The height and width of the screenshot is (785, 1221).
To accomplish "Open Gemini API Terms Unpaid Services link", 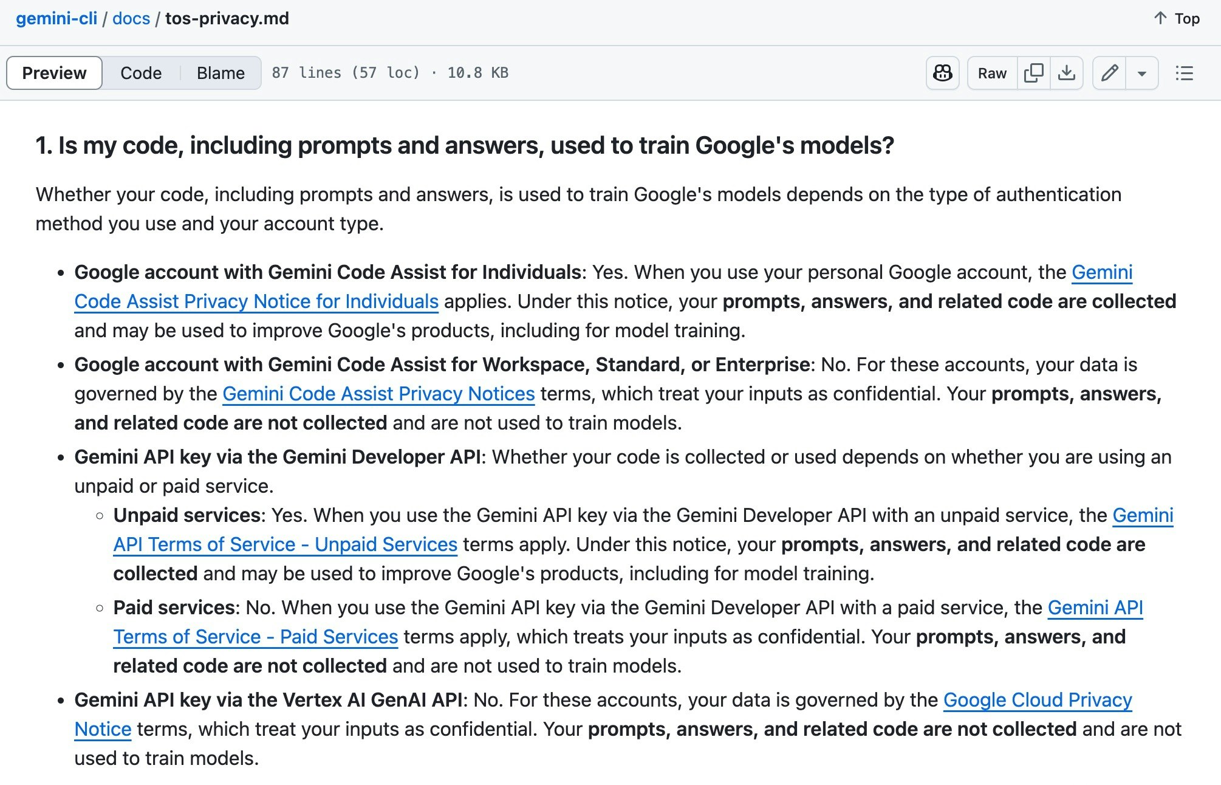I will 285,544.
